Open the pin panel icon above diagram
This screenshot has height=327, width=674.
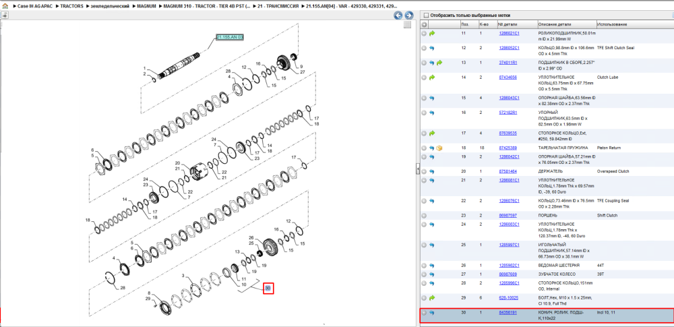(5, 15)
